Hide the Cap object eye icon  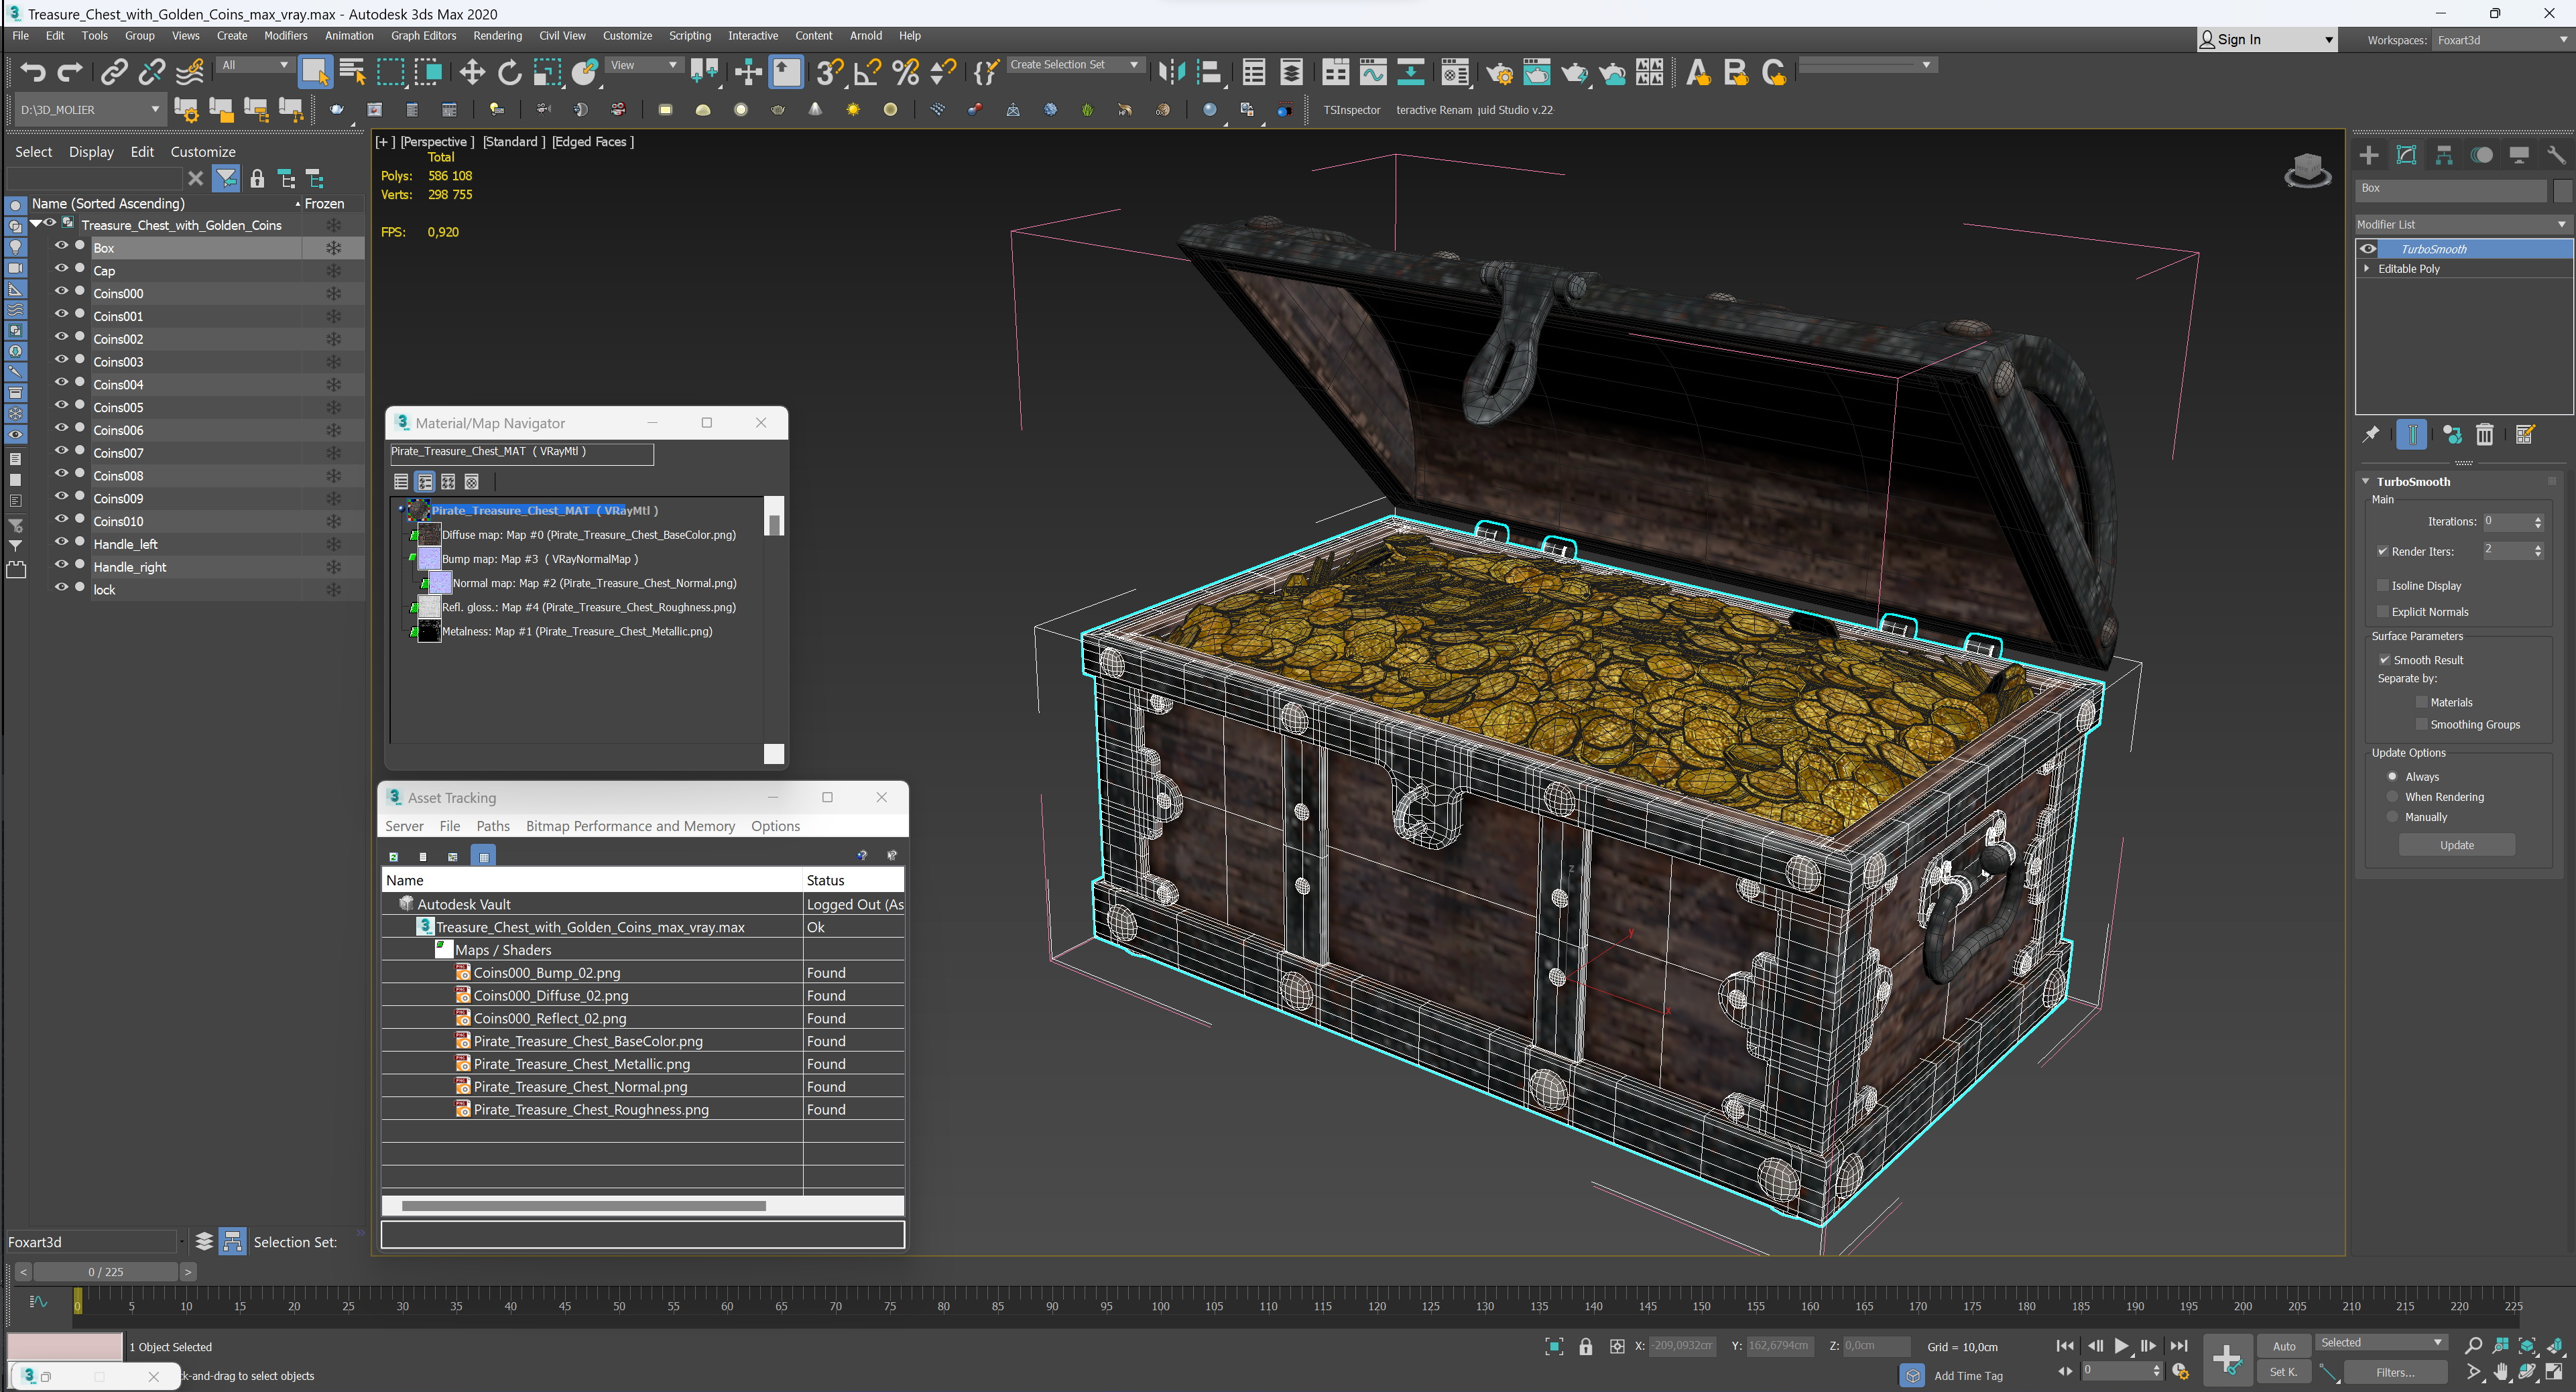[x=61, y=269]
